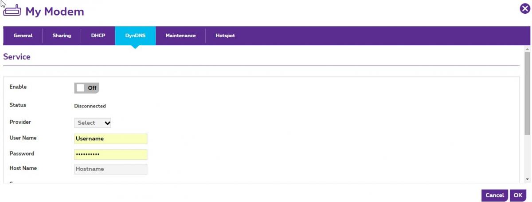Click the Provider label
This screenshot has height=202, width=532.
pyautogui.click(x=20, y=122)
